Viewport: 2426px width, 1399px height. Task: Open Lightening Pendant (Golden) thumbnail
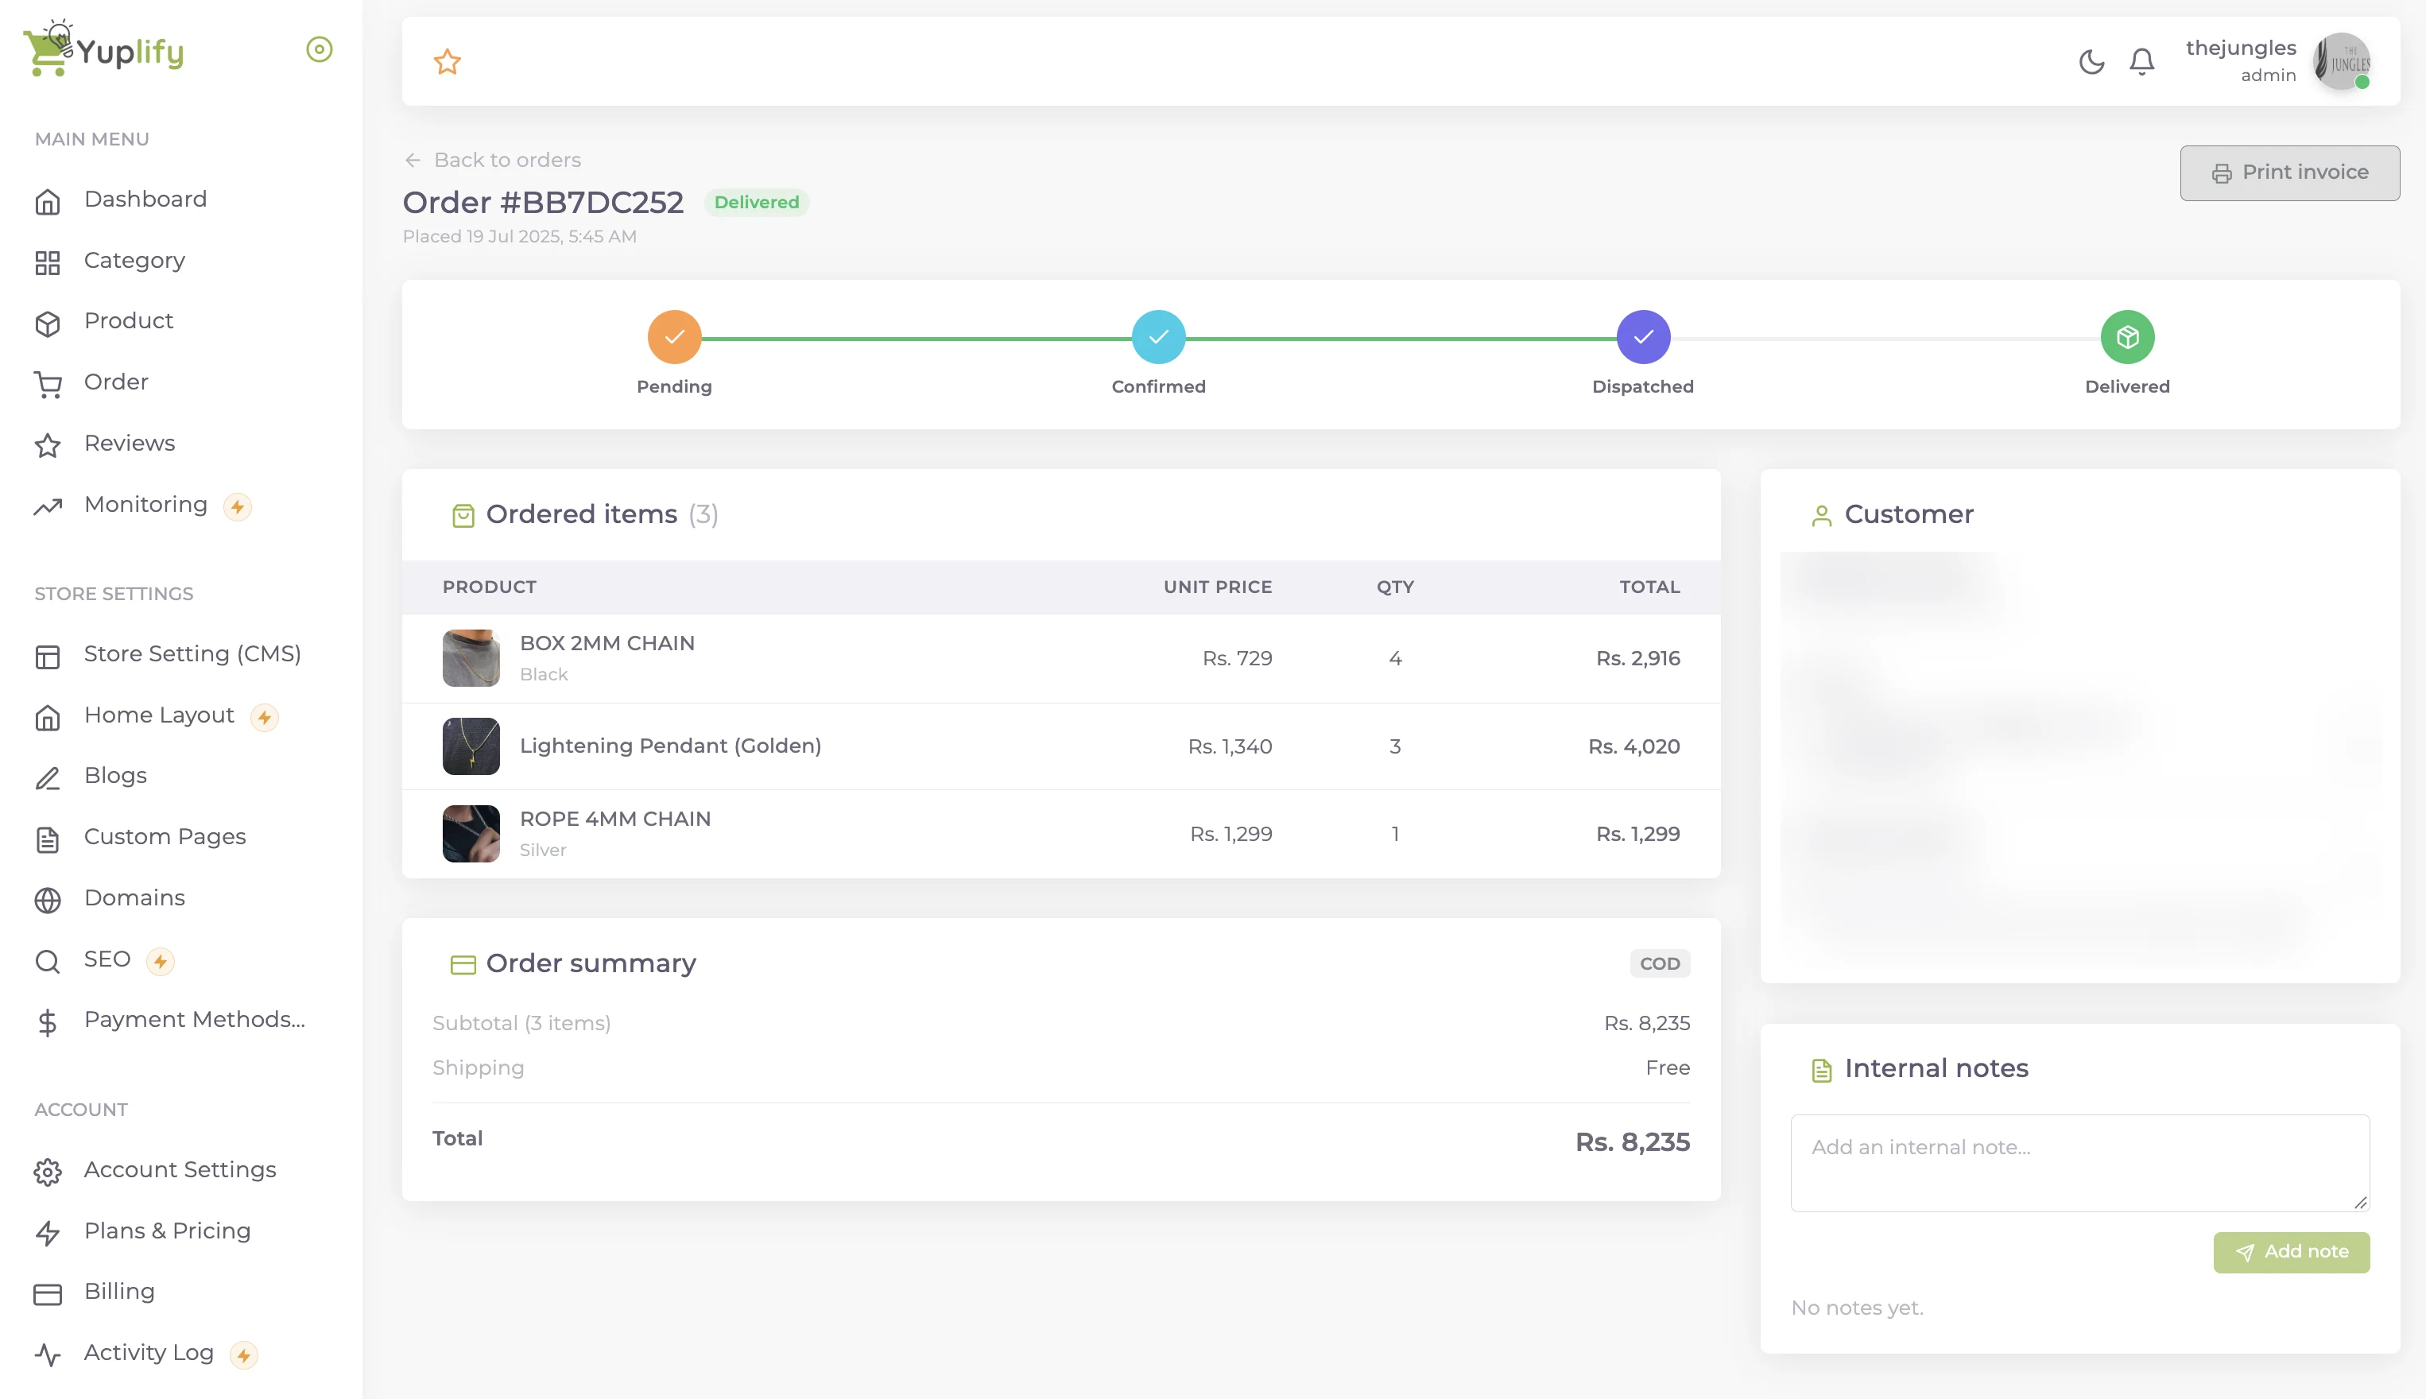pyautogui.click(x=471, y=746)
